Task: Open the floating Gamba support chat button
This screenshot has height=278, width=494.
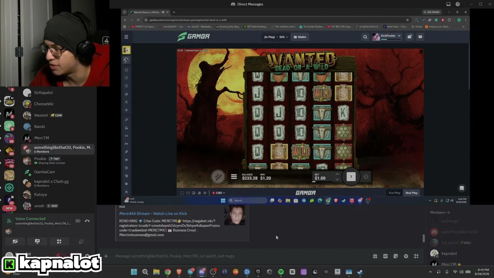Action: click(x=462, y=188)
